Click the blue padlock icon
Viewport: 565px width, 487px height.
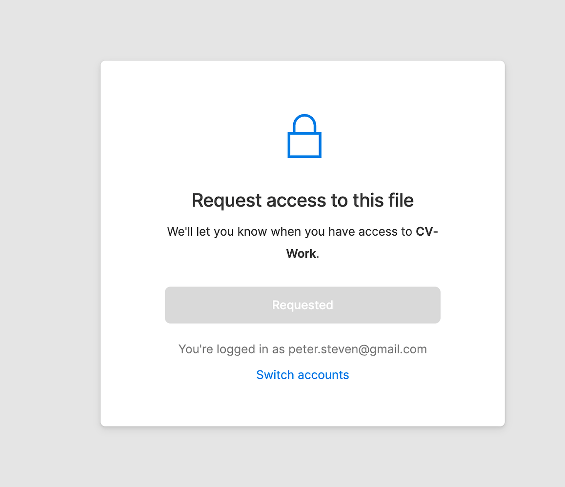point(304,137)
